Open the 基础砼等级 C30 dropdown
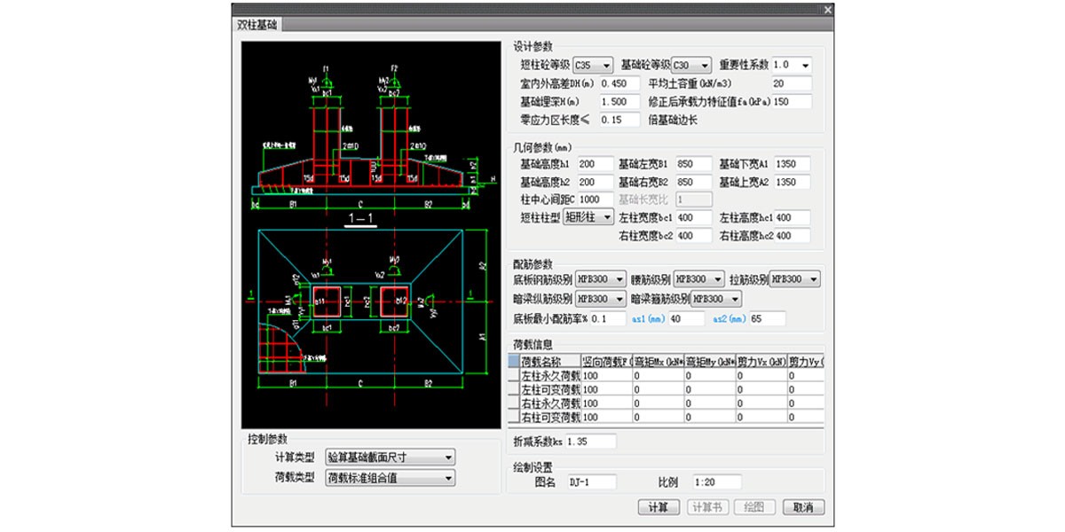 [x=691, y=66]
